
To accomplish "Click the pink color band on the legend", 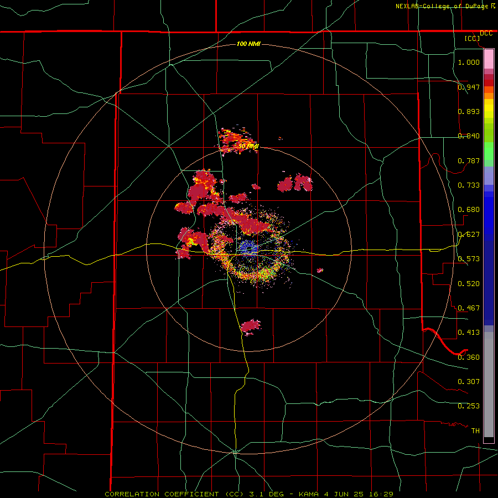I will 489,59.
